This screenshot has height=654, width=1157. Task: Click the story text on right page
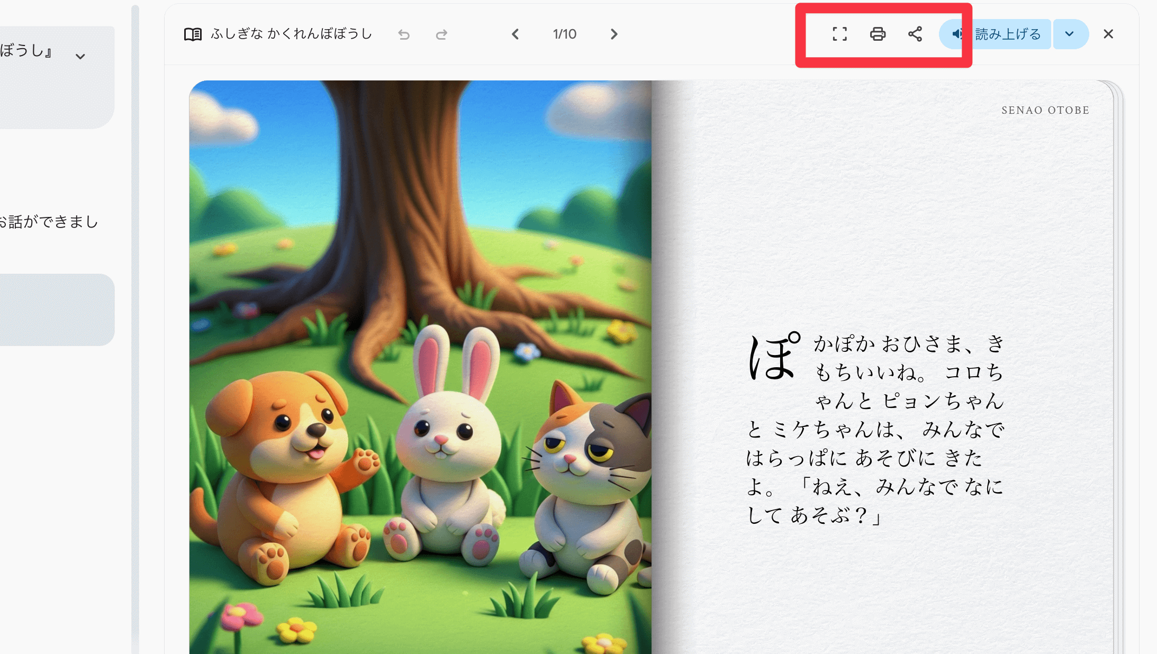(875, 430)
